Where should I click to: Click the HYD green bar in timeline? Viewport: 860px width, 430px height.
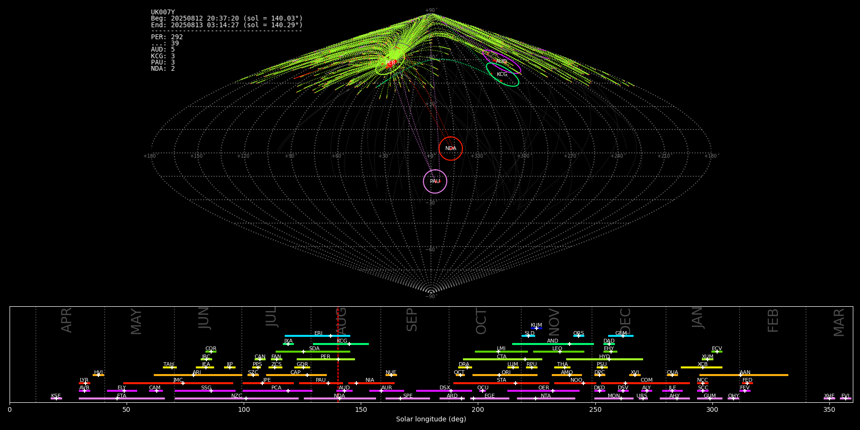tap(604, 359)
